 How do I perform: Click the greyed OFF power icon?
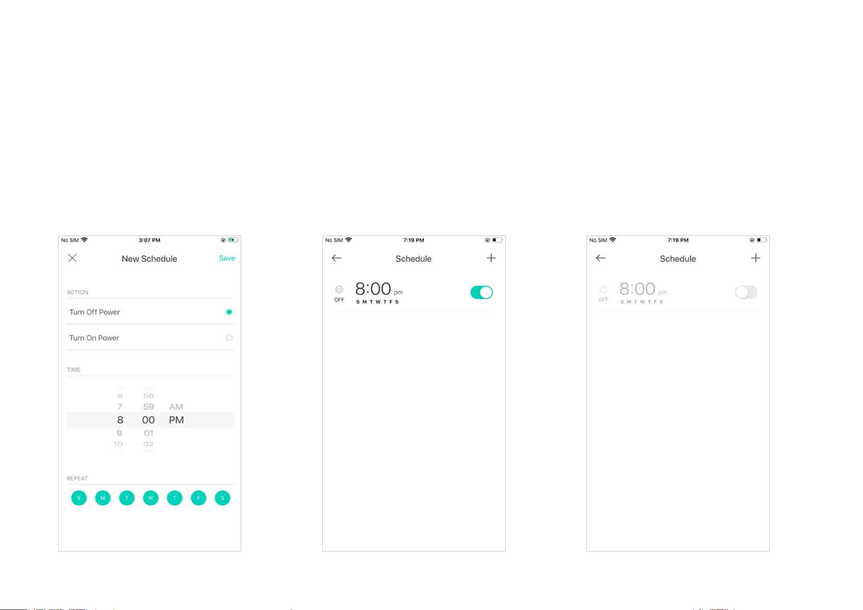603,289
